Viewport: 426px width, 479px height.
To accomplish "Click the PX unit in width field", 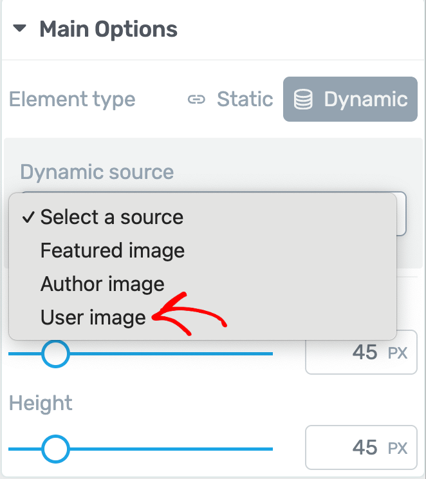I will (398, 353).
